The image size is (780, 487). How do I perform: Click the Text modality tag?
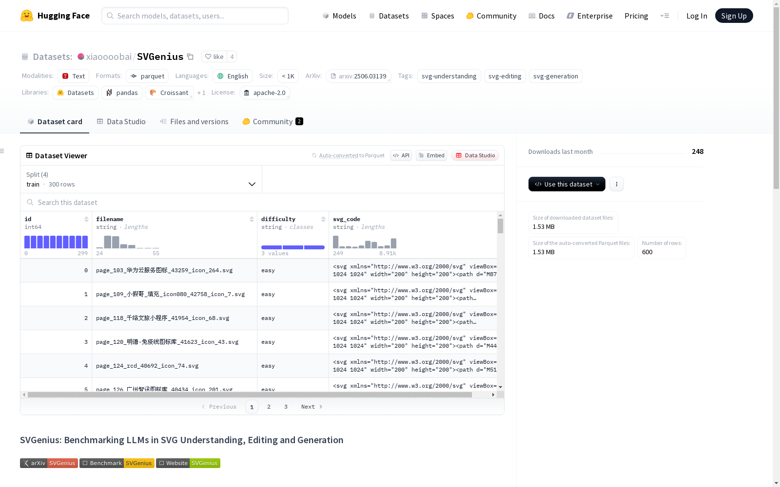74,76
